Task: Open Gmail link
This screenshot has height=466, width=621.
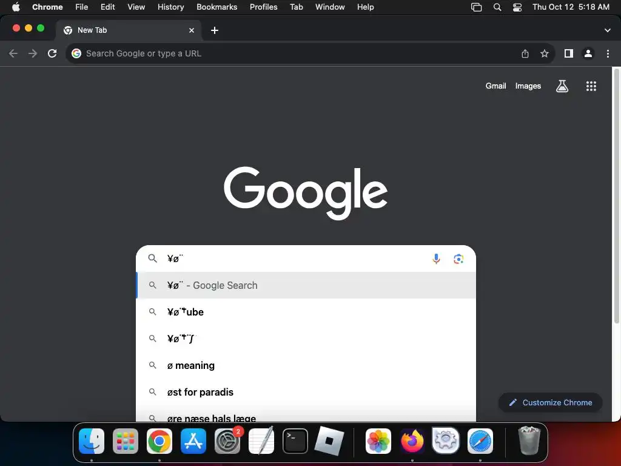Action: pos(496,86)
